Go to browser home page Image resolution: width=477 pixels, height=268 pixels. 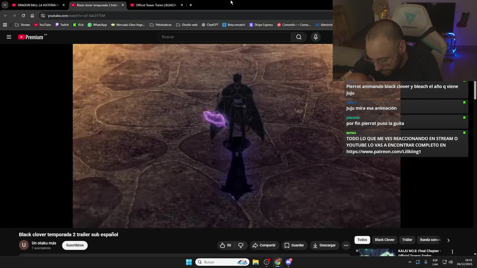(32, 16)
